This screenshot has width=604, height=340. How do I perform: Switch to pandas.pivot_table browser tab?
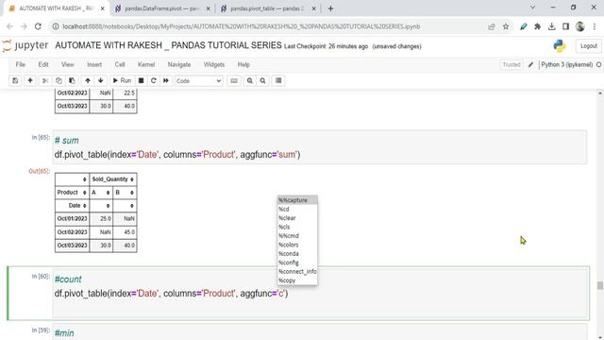coord(268,8)
